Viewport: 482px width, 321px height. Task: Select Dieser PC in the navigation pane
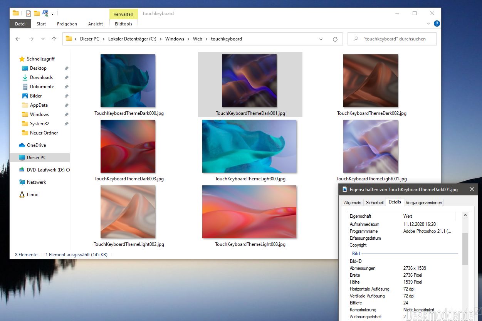[40, 158]
